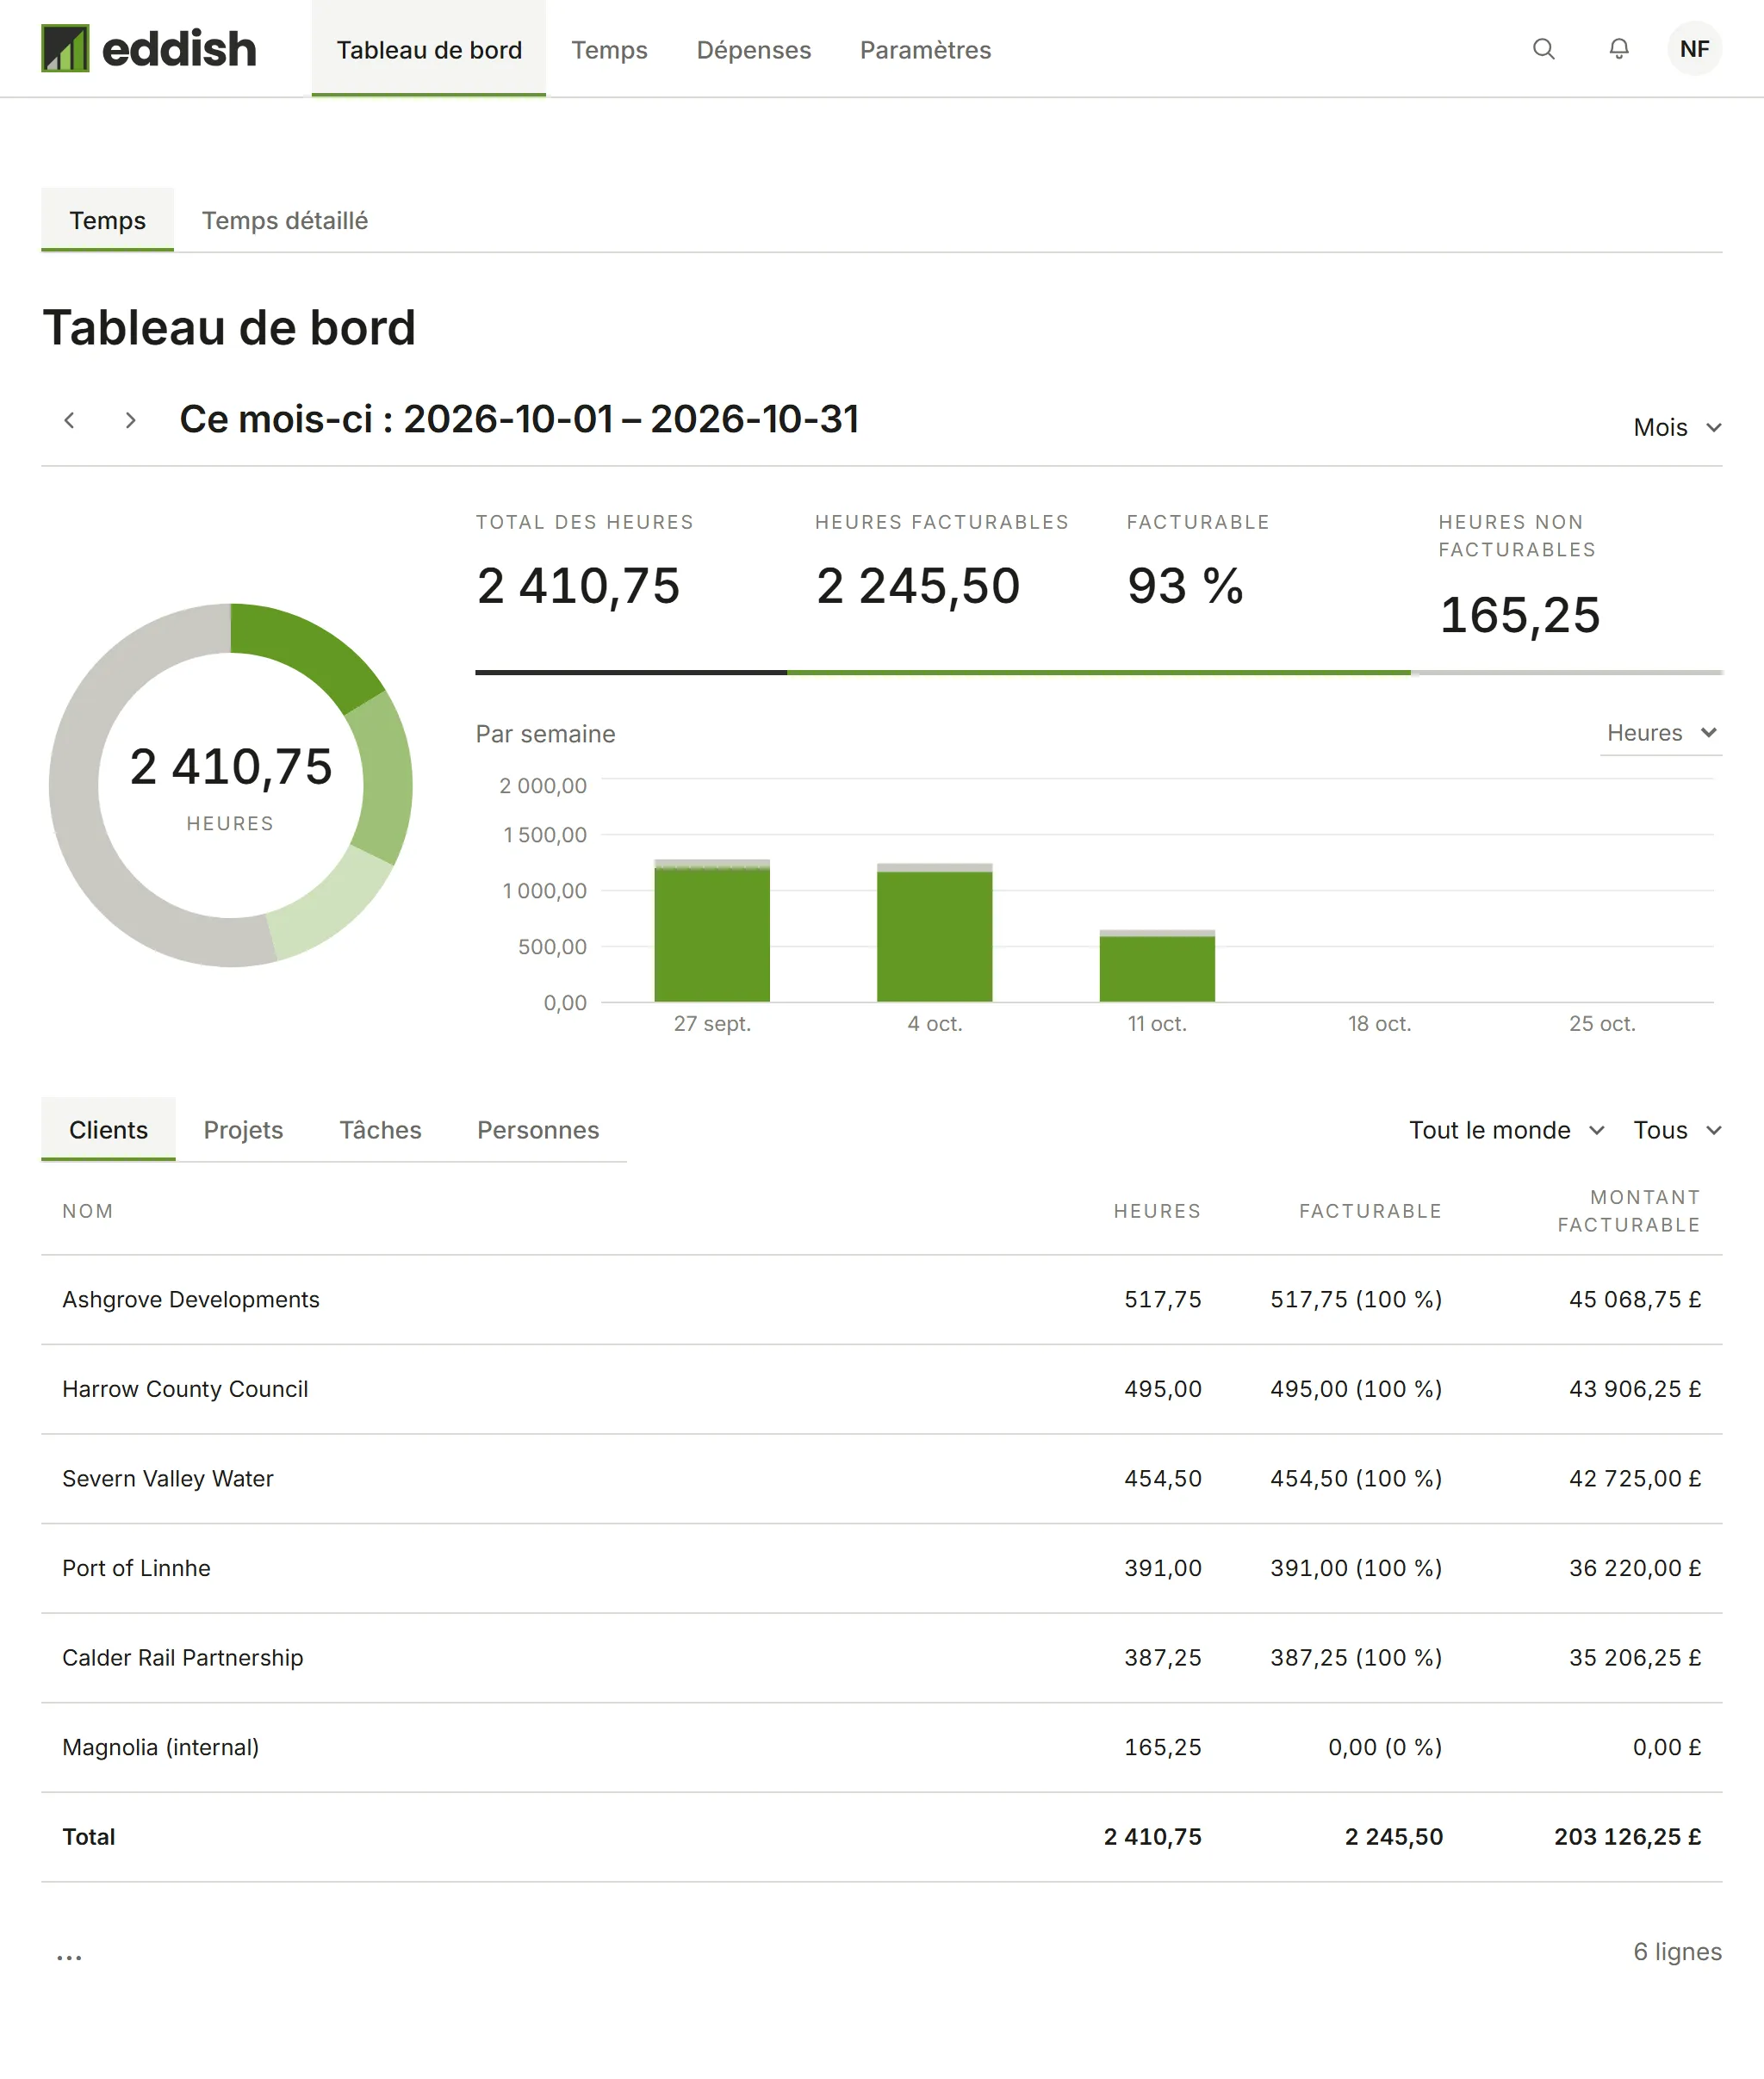Viewport: 1764px width, 2079px height.
Task: Select the Clients tab
Action: [x=108, y=1129]
